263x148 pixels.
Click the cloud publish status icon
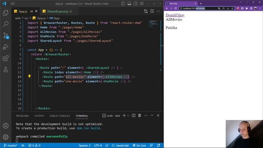tap(23, 146)
